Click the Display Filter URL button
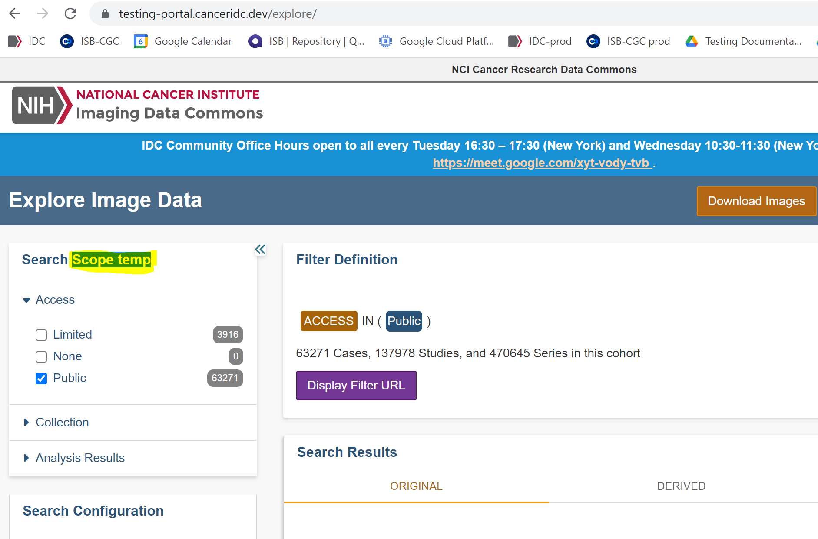818x539 pixels. [x=356, y=386]
